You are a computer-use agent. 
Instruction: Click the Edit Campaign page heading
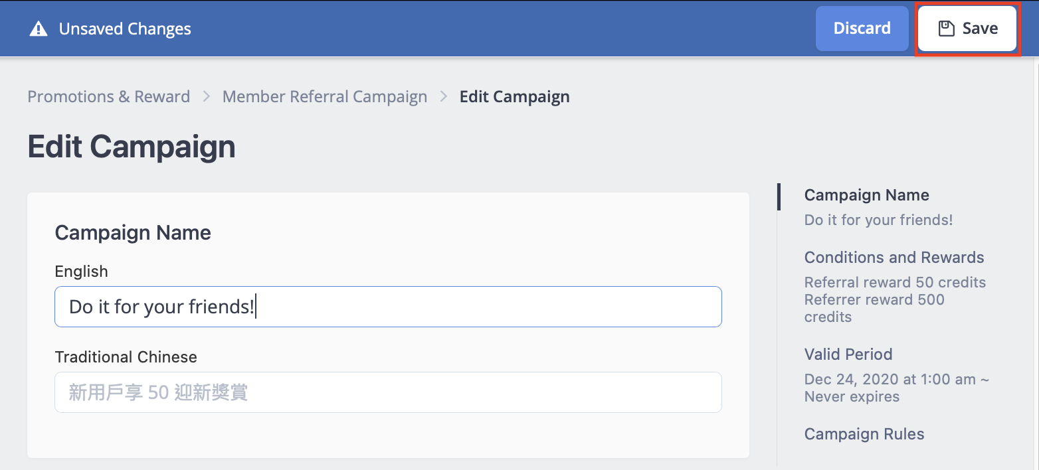[x=132, y=147]
